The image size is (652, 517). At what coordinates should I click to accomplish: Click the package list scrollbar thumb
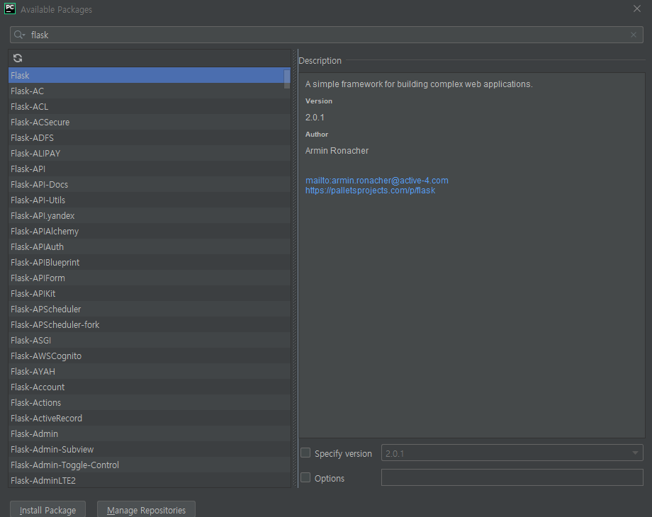coord(287,79)
